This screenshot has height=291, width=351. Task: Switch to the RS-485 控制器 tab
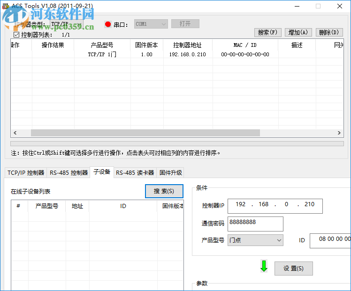[x=69, y=172]
